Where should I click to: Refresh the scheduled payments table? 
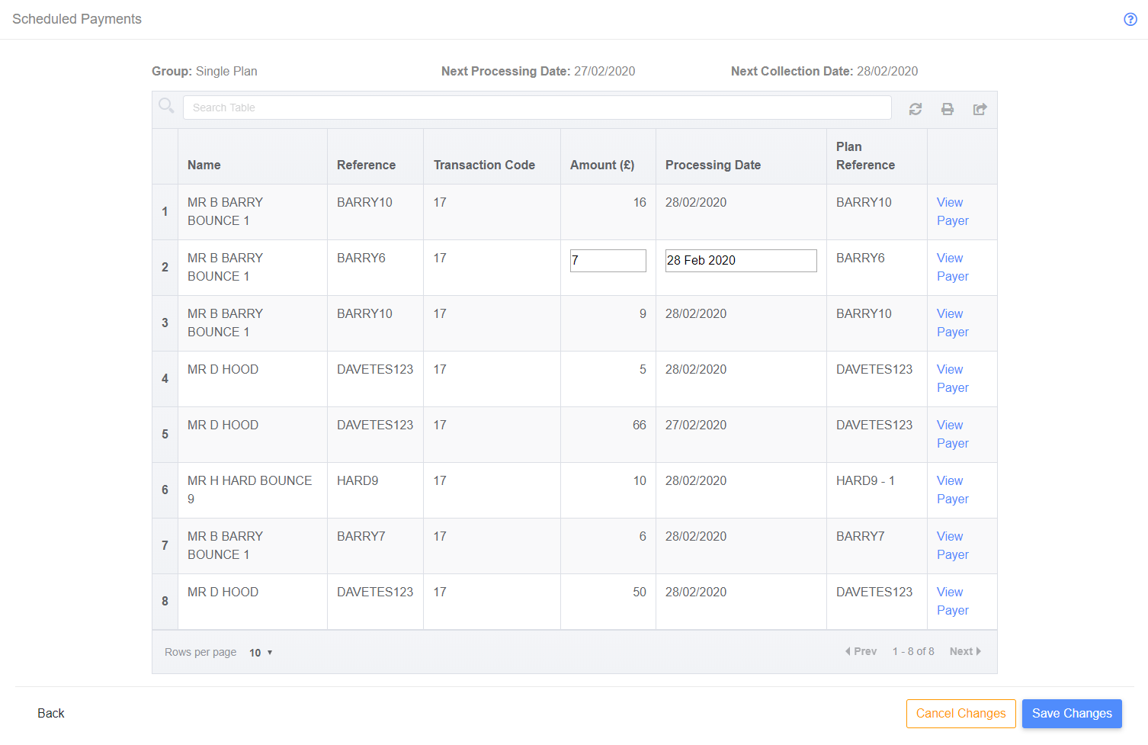(x=916, y=109)
